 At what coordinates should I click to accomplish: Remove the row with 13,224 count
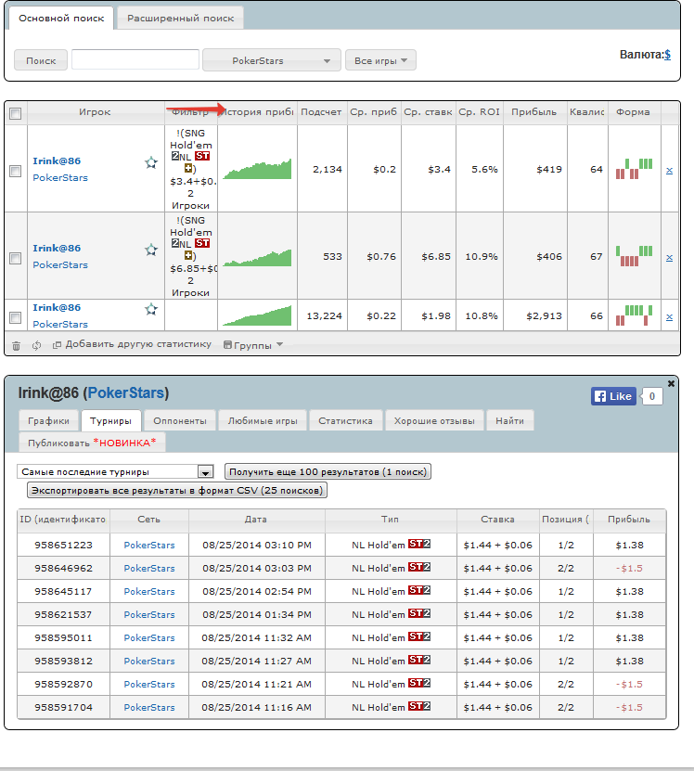pyautogui.click(x=669, y=317)
